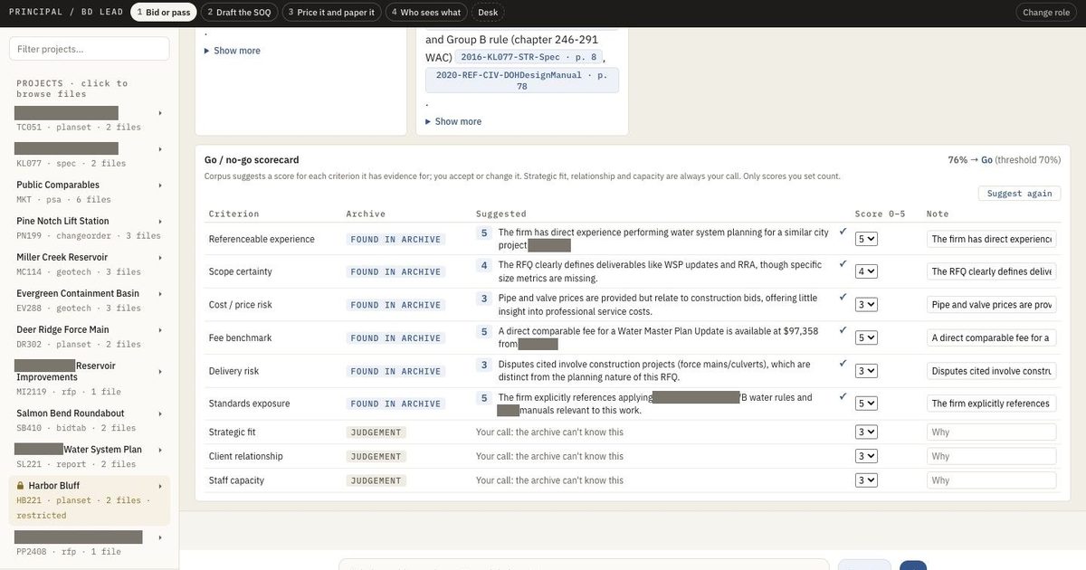1086x570 pixels.
Task: Select Public Comparables project
Action: click(x=90, y=192)
